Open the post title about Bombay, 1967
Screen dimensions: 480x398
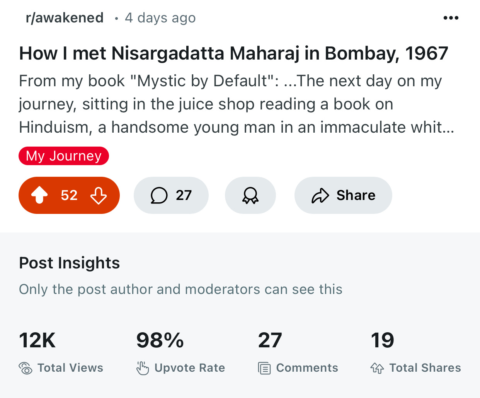tap(233, 53)
